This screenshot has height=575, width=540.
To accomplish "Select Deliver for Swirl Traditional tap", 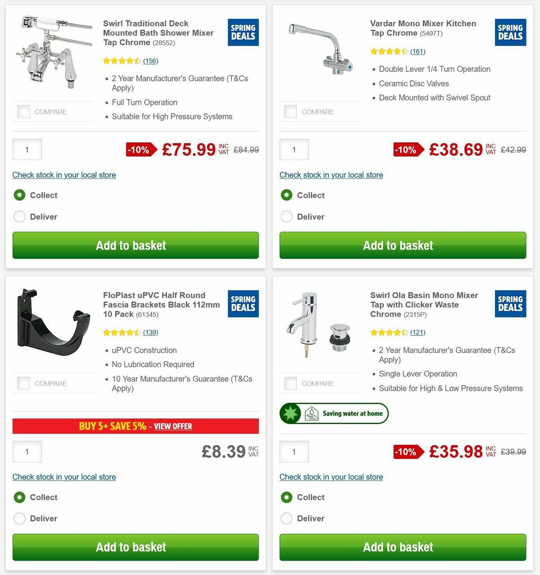I will click(19, 217).
